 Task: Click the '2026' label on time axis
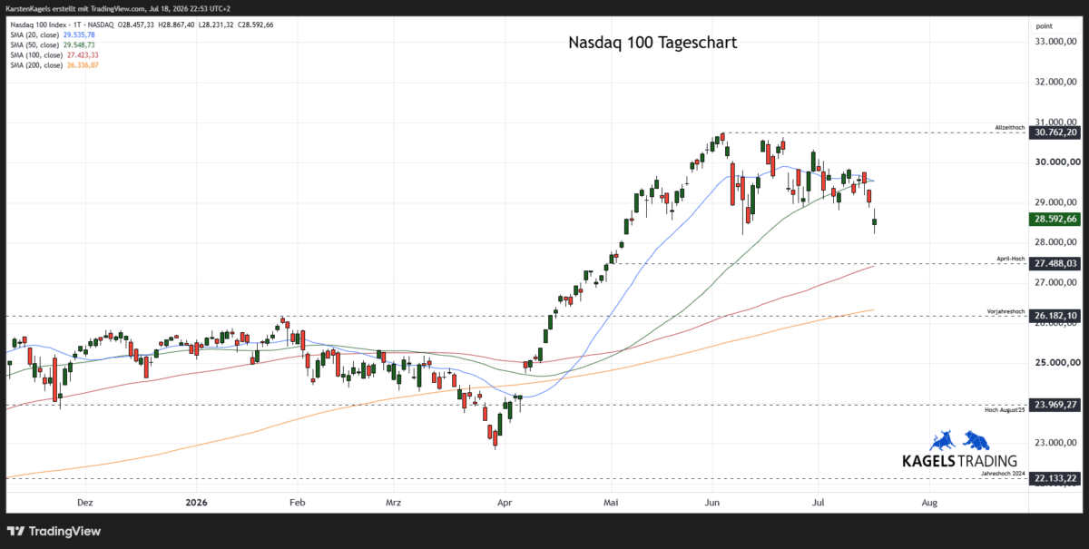click(x=196, y=501)
